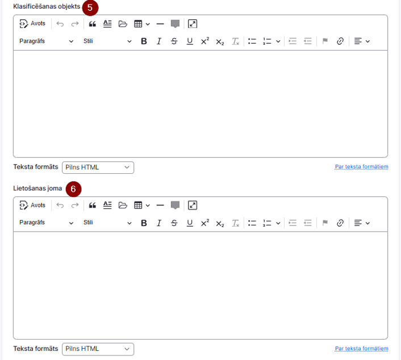
Task: Insert bulleted list in Klasificēšanas objekts editor
Action: [x=252, y=41]
